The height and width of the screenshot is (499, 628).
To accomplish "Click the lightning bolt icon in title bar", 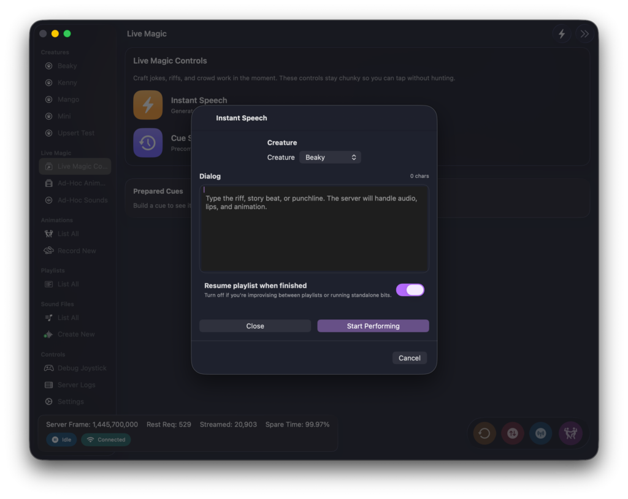I will click(x=561, y=34).
